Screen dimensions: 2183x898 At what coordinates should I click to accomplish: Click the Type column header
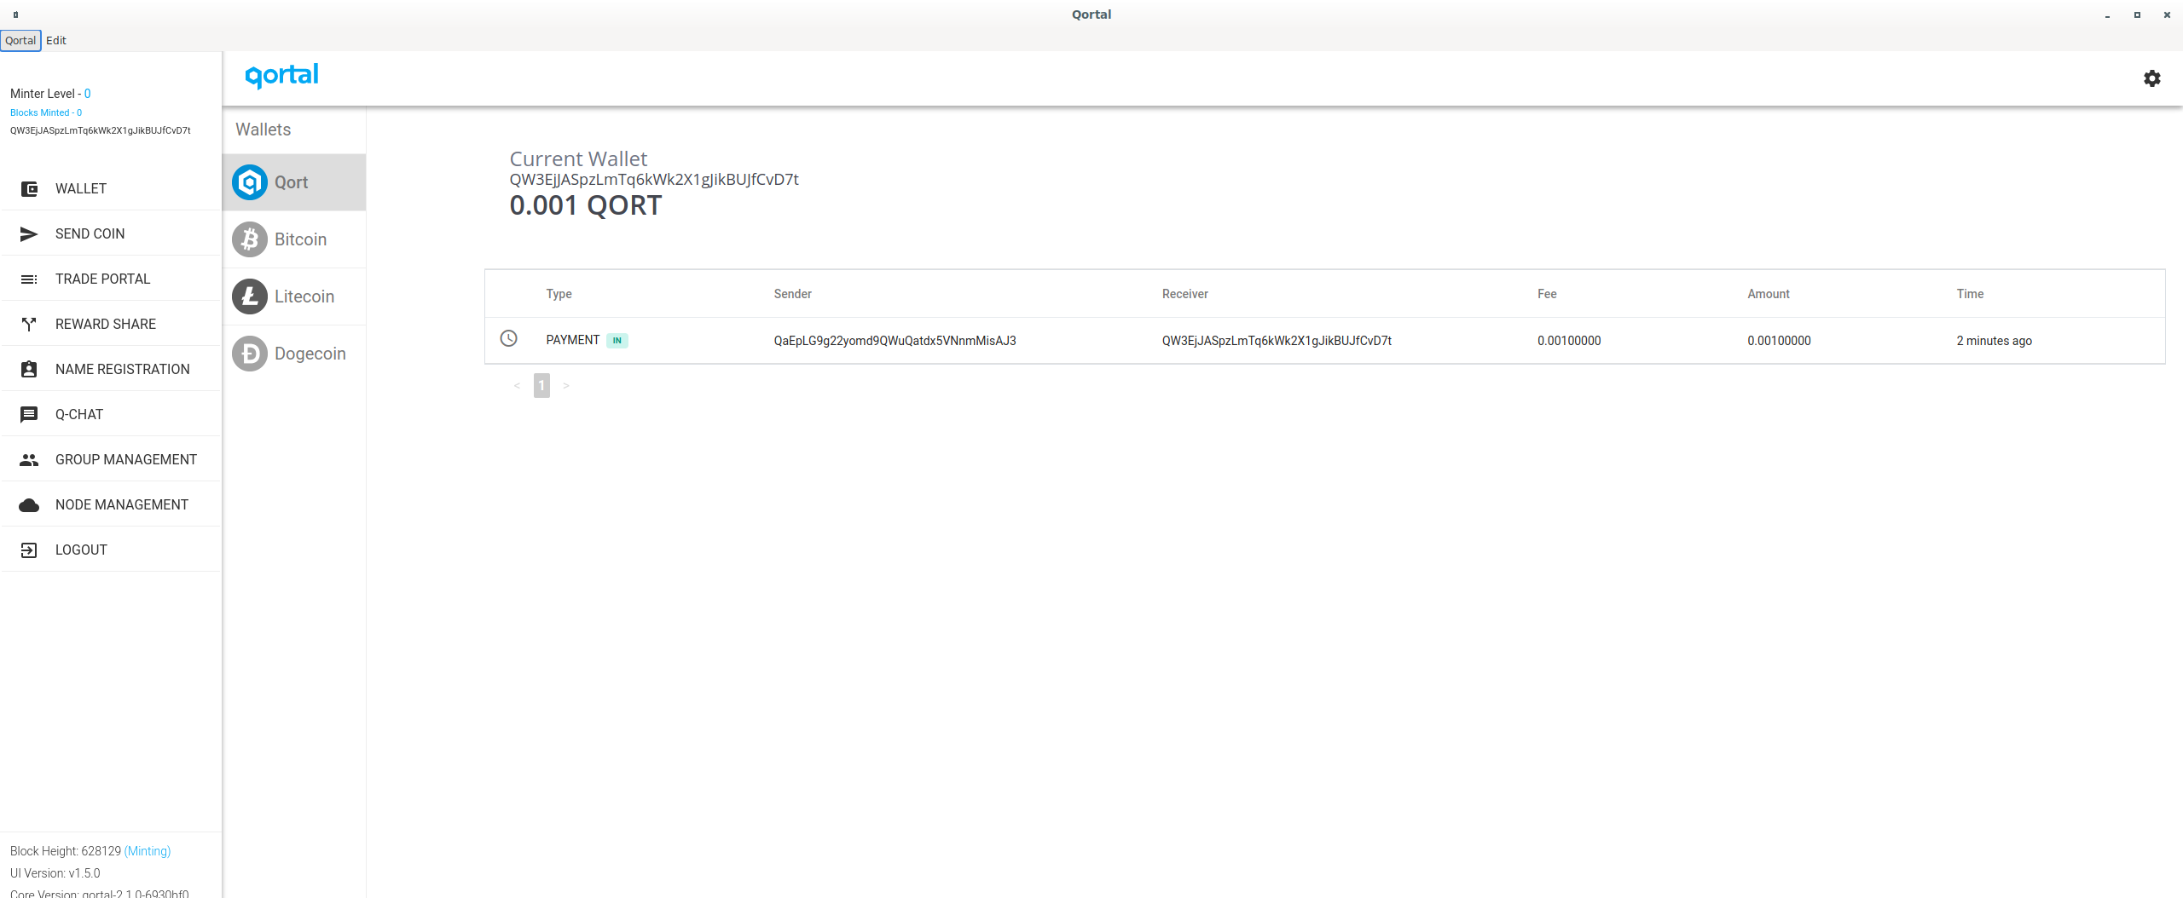point(559,294)
